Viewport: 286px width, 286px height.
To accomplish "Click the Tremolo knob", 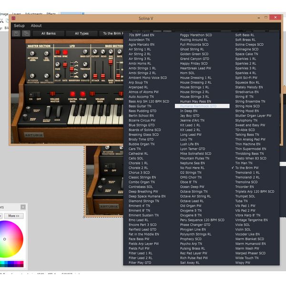I will click(x=85, y=64).
